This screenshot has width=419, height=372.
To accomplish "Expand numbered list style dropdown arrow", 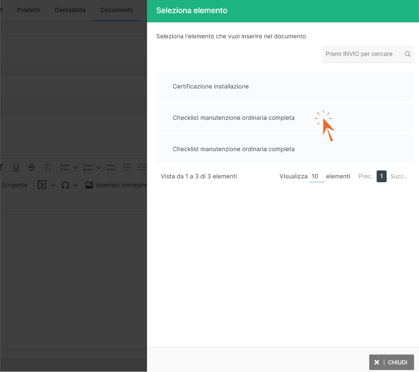I will coord(99,168).
